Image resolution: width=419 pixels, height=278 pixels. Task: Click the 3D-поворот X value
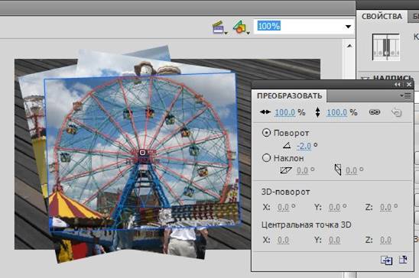pos(283,207)
